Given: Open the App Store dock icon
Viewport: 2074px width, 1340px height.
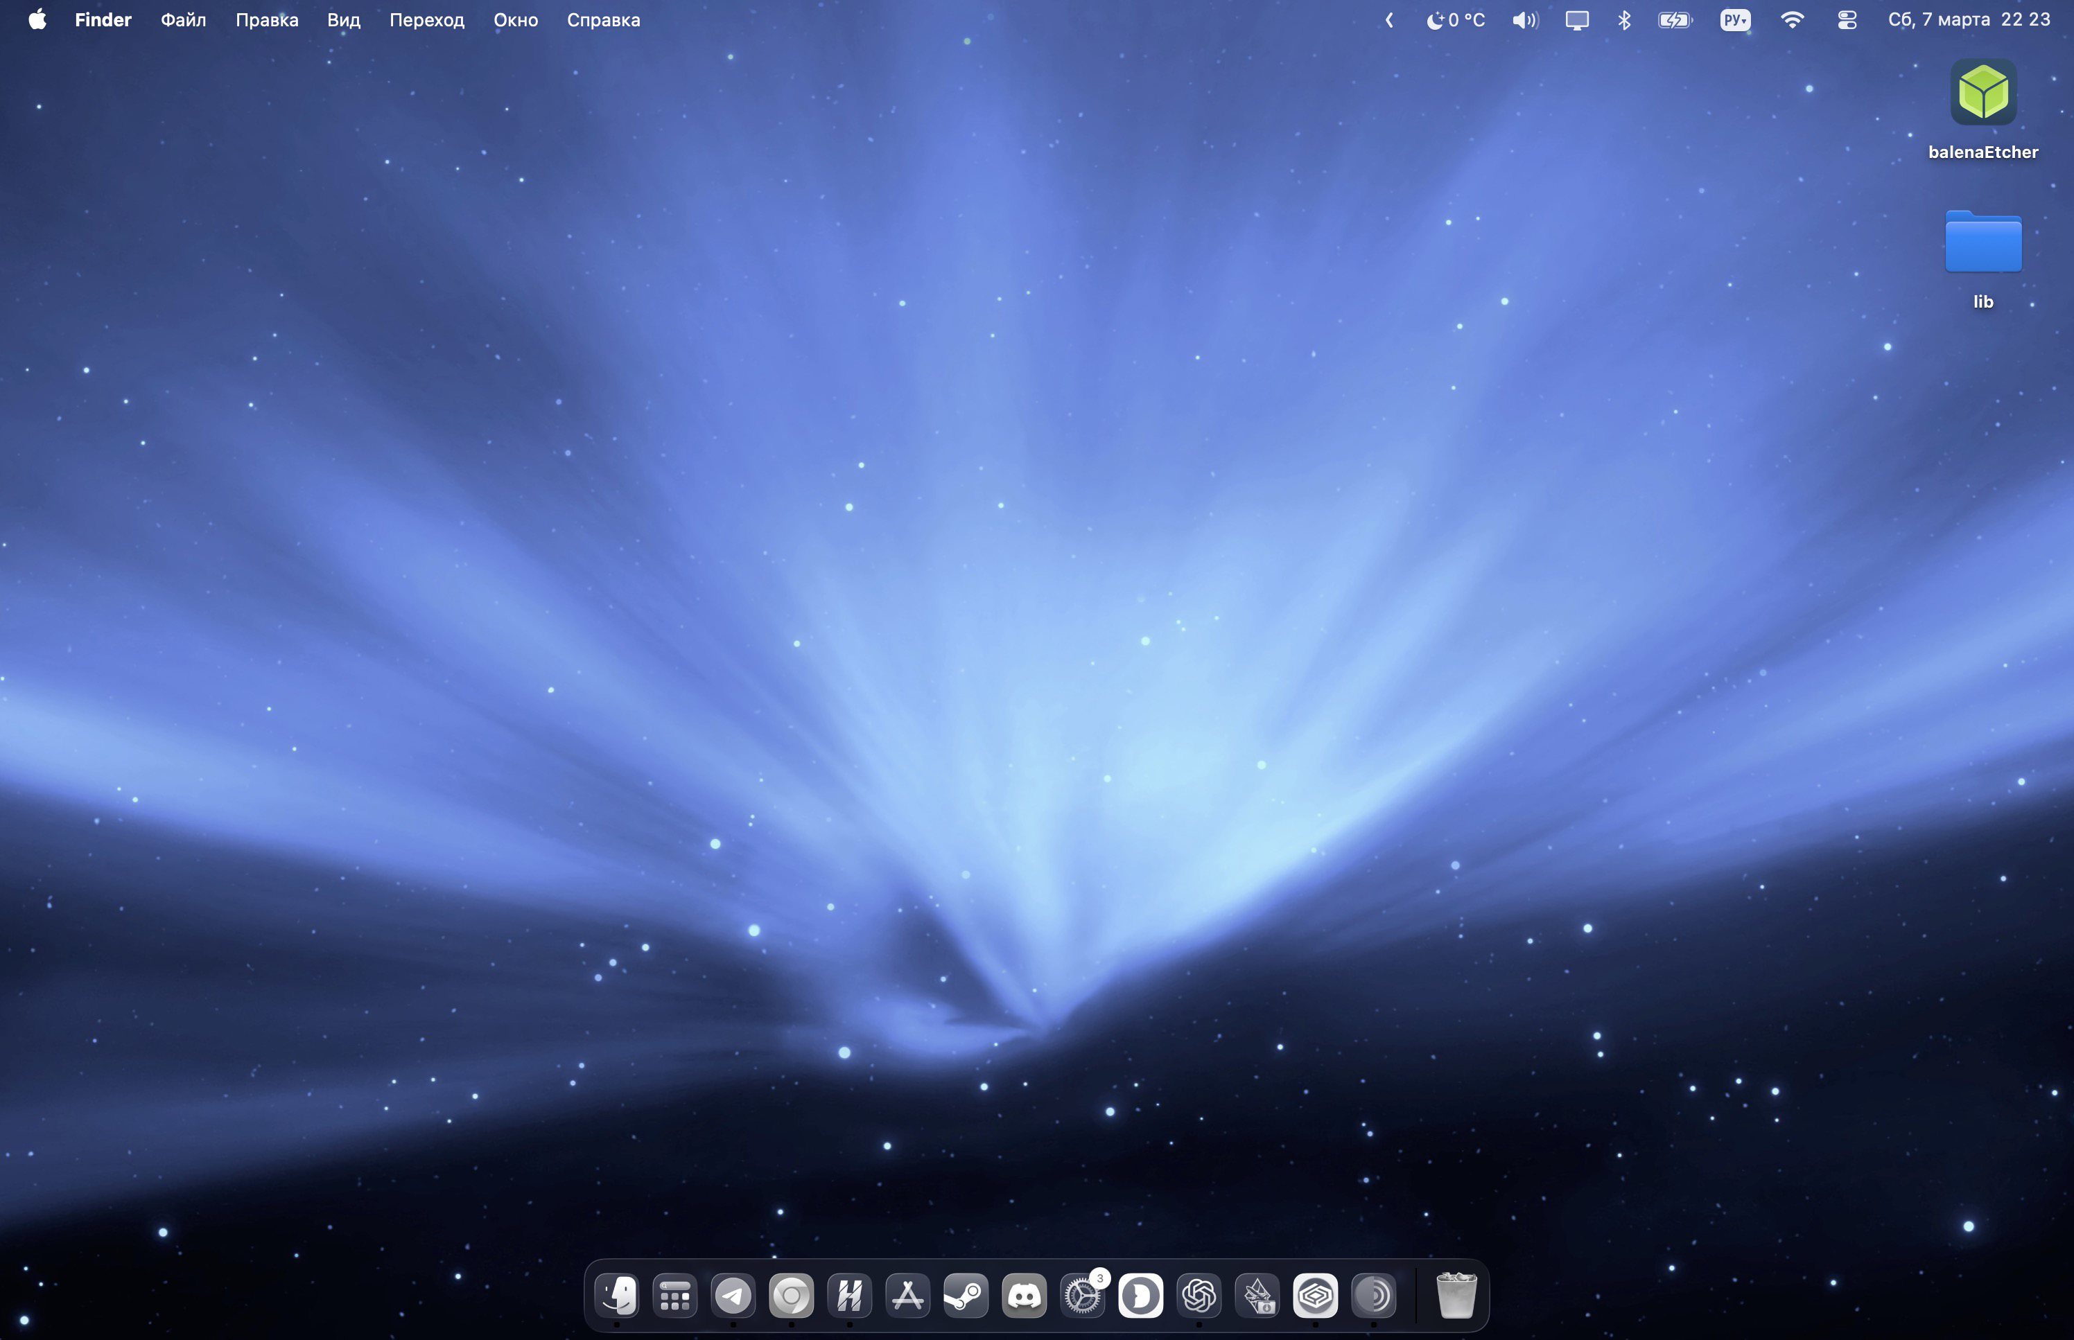Looking at the screenshot, I should [x=908, y=1296].
